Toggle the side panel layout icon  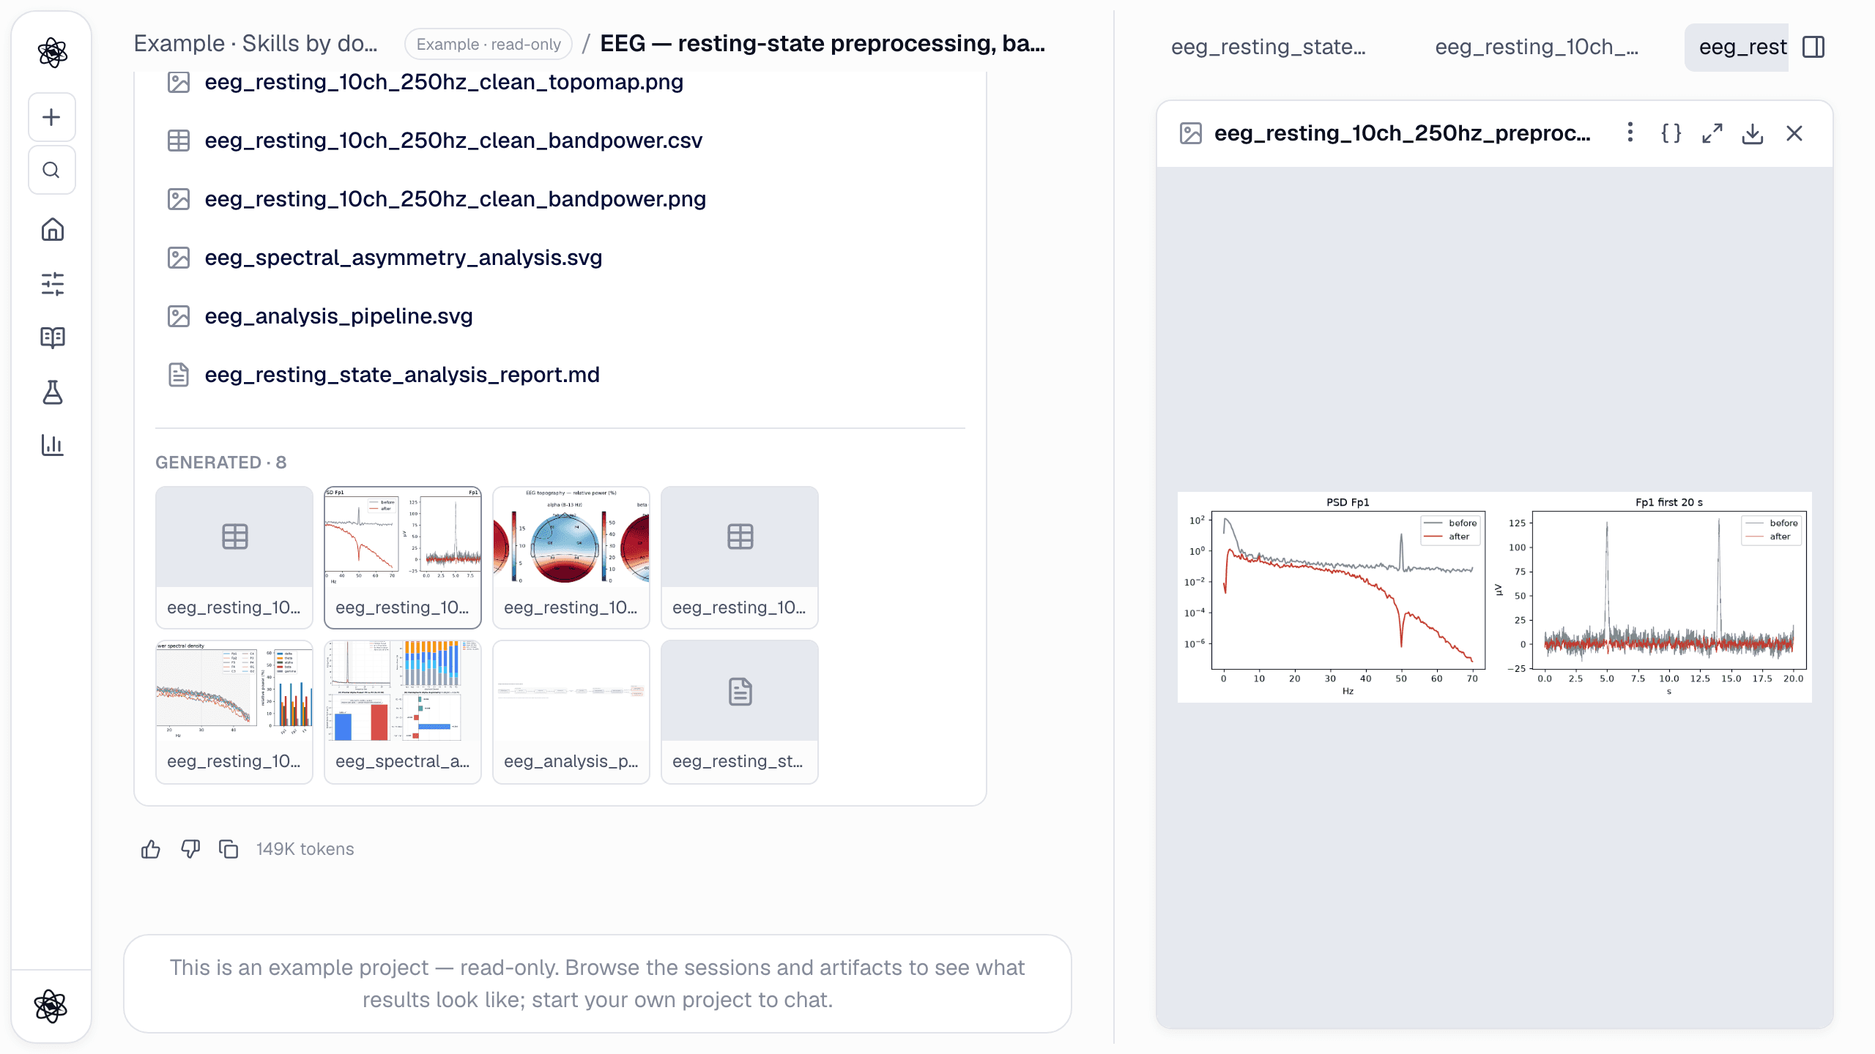[1813, 47]
